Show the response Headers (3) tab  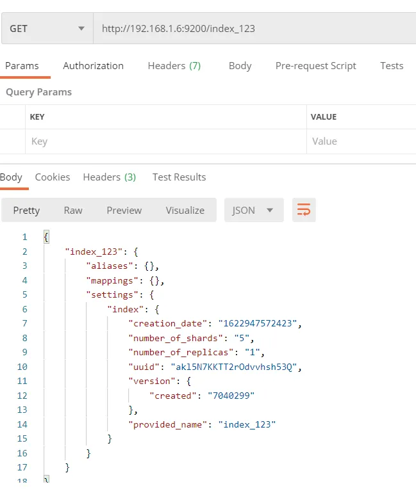coord(109,177)
